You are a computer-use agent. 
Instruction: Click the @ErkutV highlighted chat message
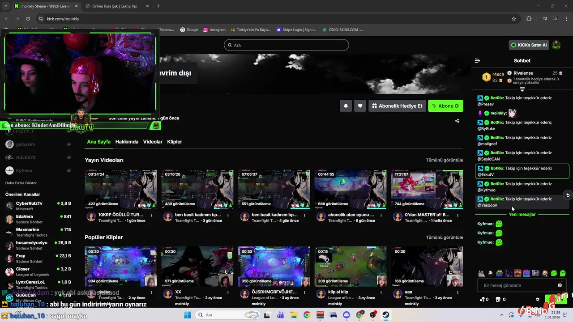(522, 171)
